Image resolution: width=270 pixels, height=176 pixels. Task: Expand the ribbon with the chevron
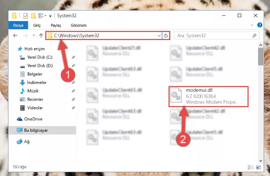click(252, 25)
